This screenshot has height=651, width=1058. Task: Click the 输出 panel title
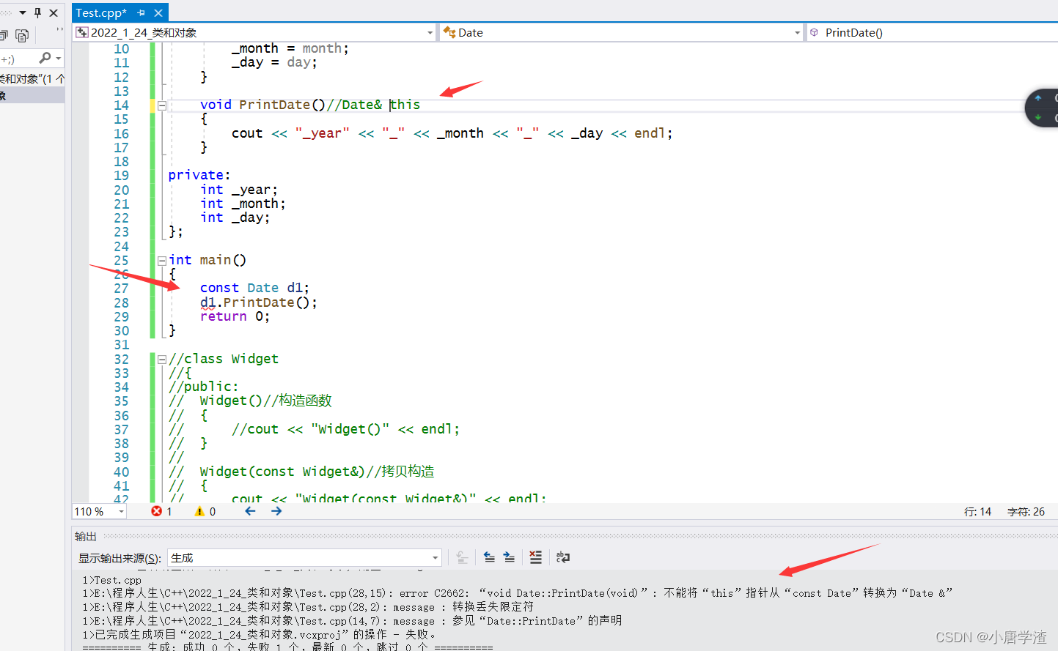tap(86, 536)
